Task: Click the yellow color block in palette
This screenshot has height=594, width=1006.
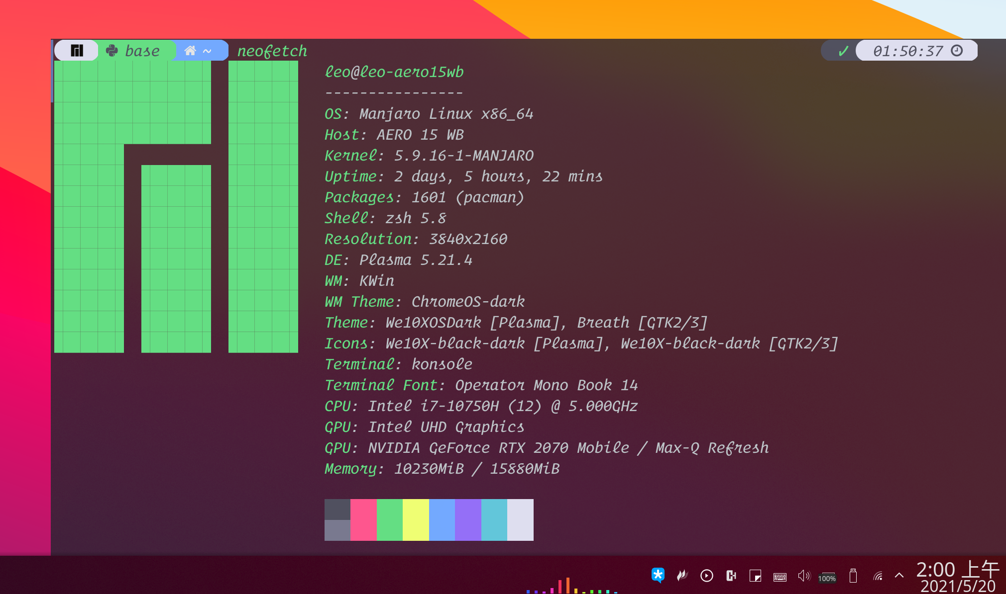Action: point(416,519)
